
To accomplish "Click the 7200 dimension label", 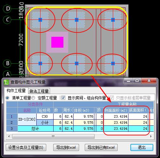I will [x=21, y=40].
